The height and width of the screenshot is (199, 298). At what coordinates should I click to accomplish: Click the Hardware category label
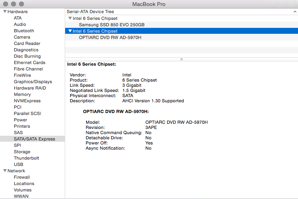(17, 12)
